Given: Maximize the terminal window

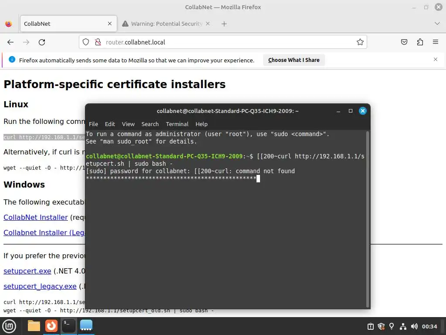Looking at the screenshot, I should click(351, 111).
